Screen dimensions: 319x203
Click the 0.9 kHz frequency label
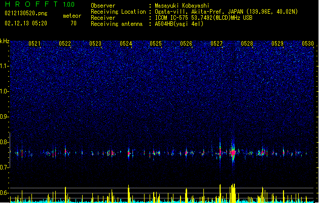coord(5,117)
